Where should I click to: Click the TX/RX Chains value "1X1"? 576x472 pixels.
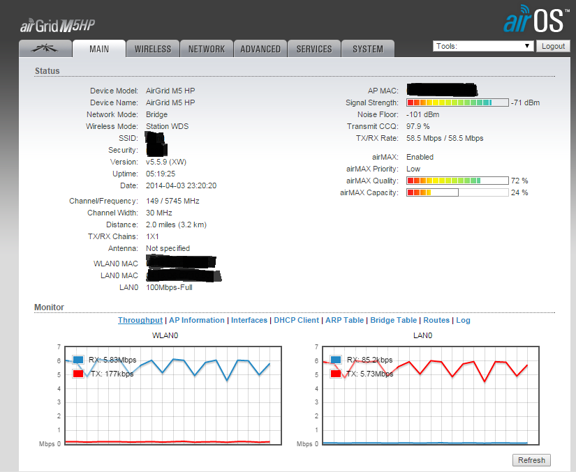(x=152, y=236)
